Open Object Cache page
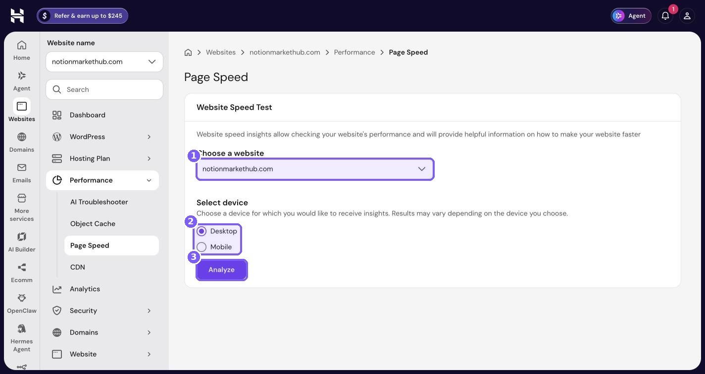The height and width of the screenshot is (374, 705). [x=111, y=224]
